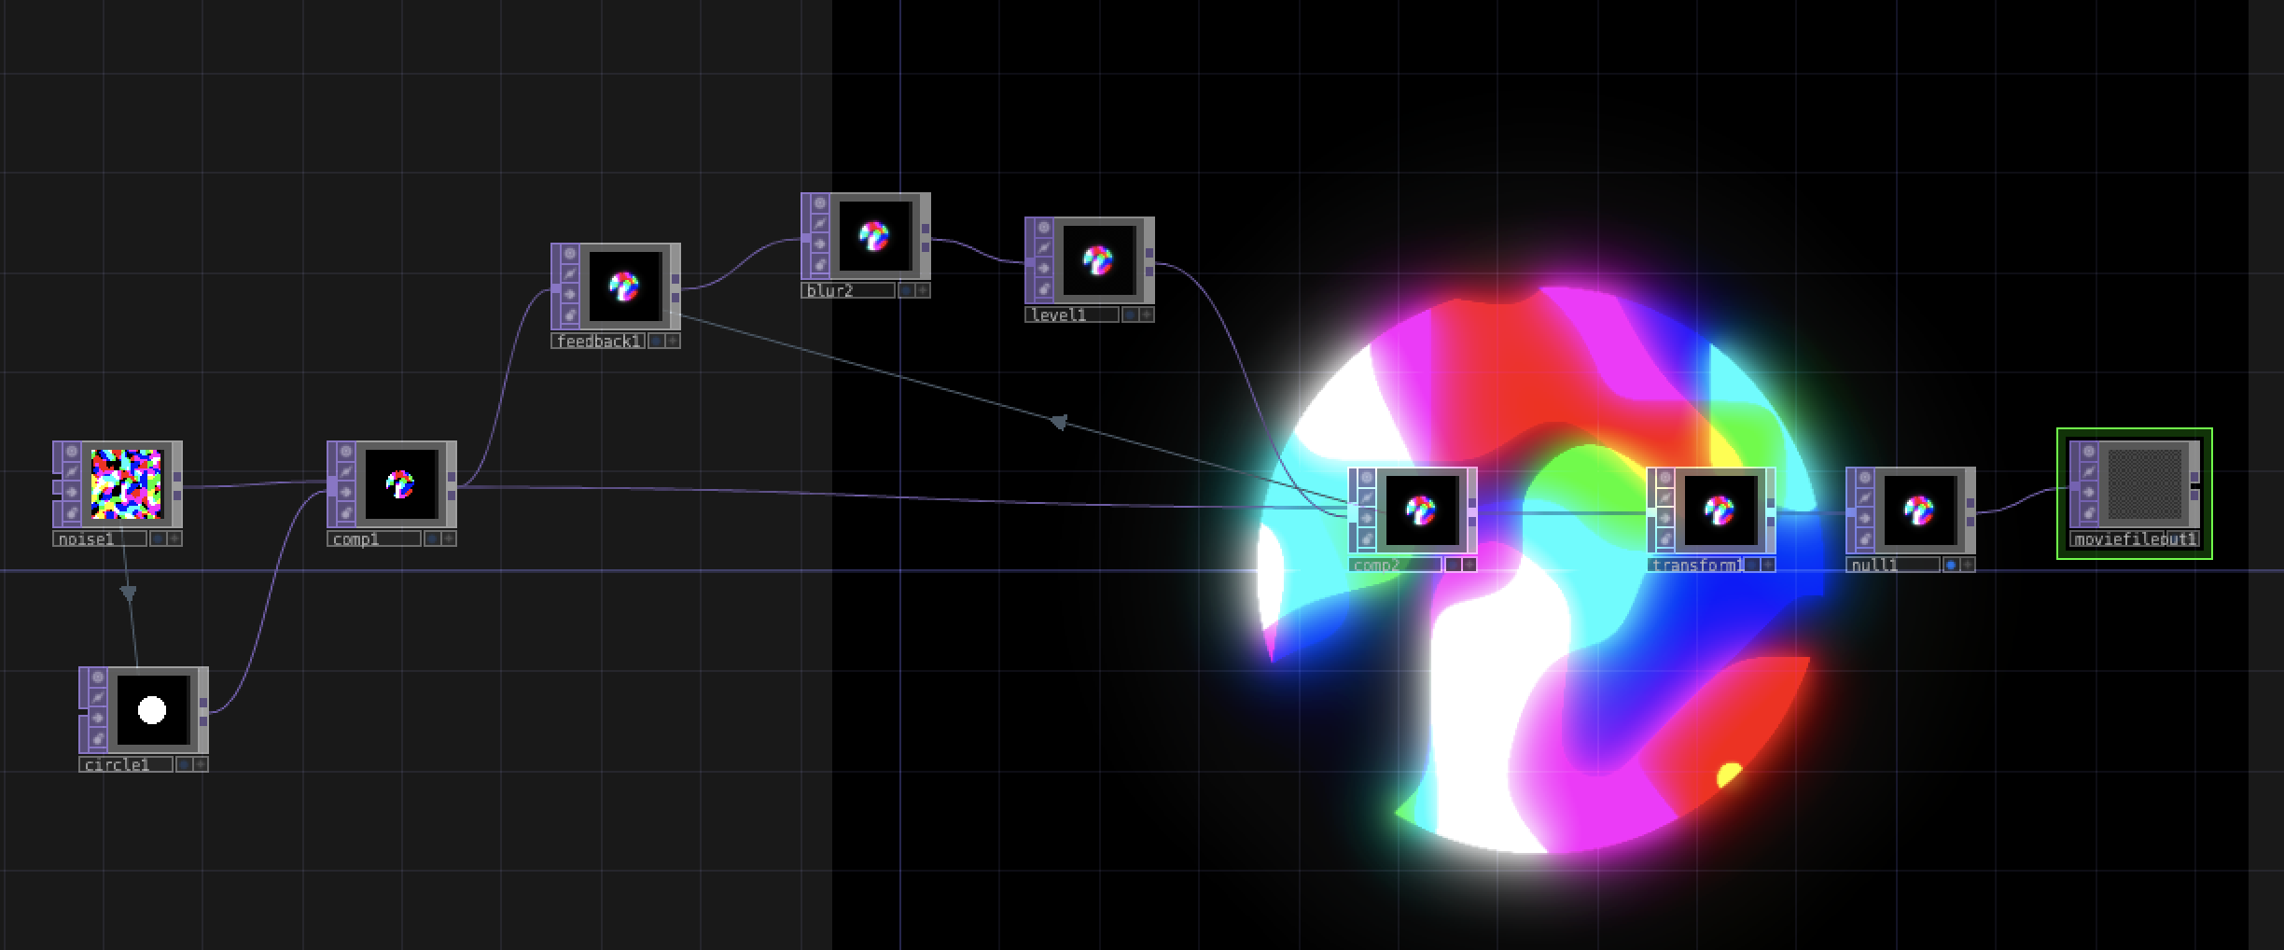Toggle the viewer flag on noise1
The width and height of the screenshot is (2284, 950).
[72, 452]
